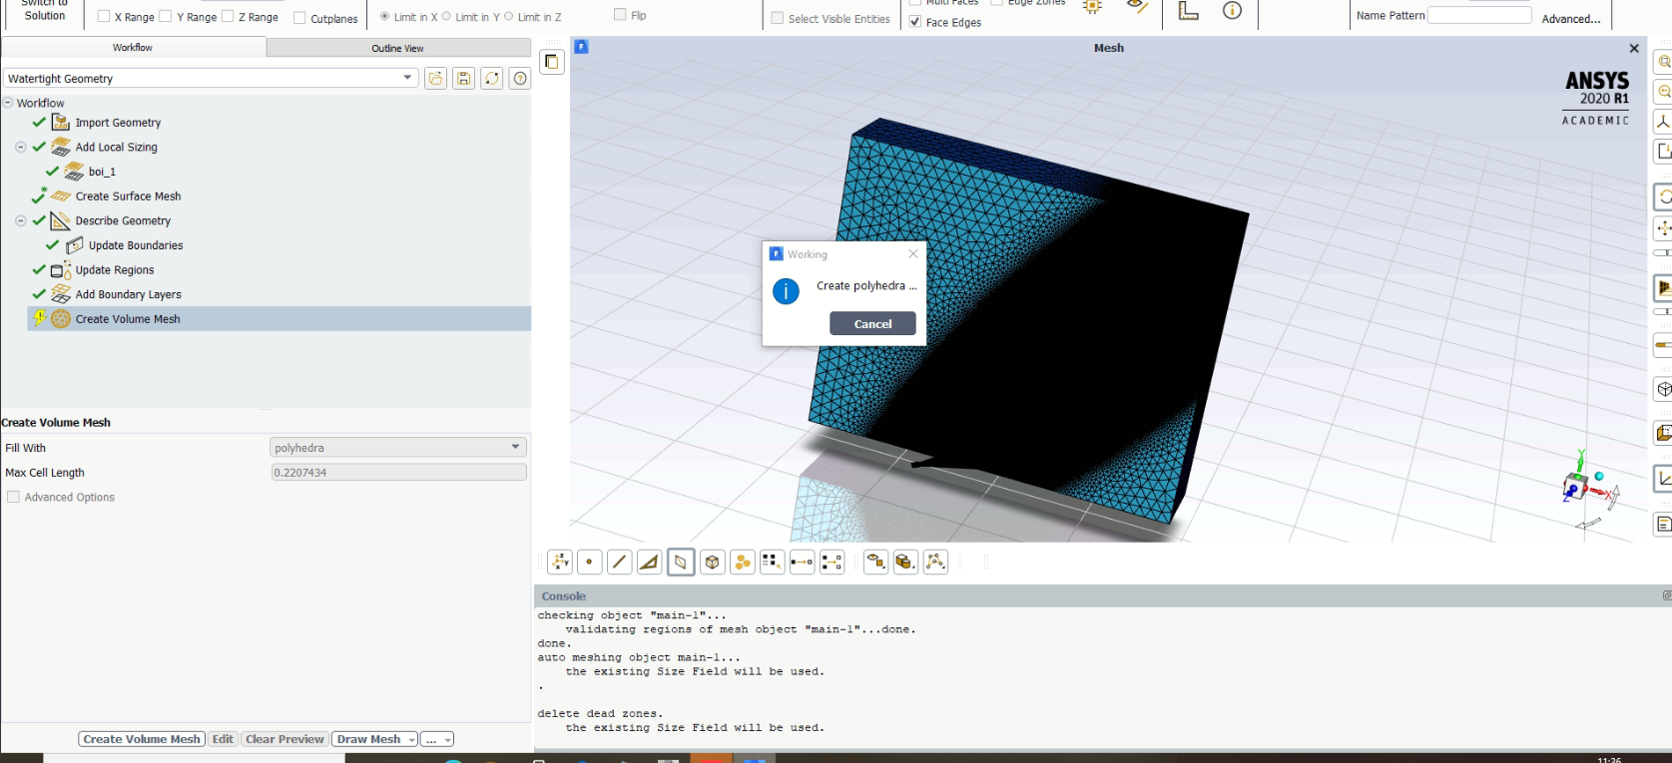Image resolution: width=1672 pixels, height=763 pixels.
Task: Open the workflow help icon
Action: click(520, 79)
